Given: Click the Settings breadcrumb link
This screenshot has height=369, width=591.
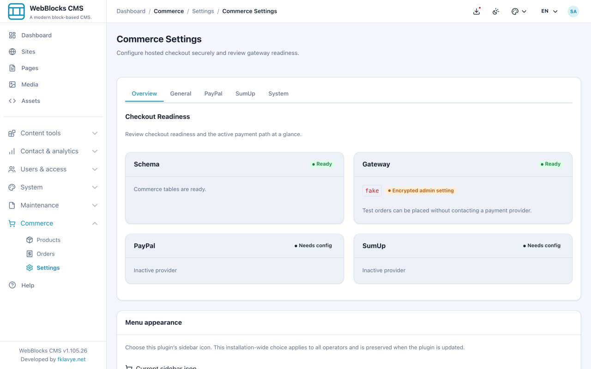Looking at the screenshot, I should click(x=203, y=11).
